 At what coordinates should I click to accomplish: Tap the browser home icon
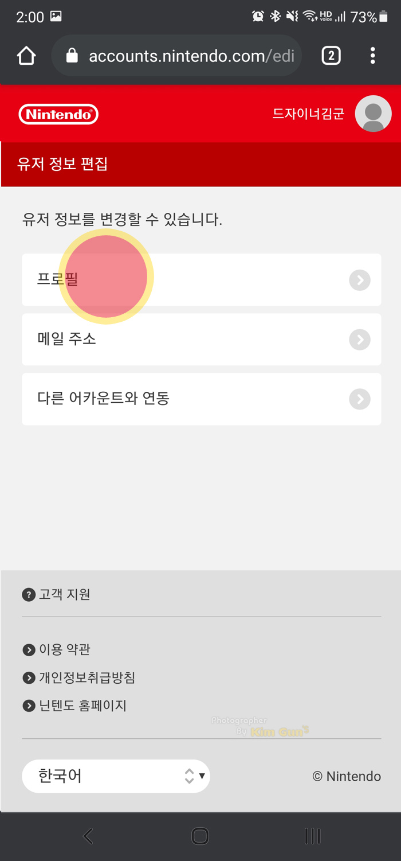click(x=26, y=56)
